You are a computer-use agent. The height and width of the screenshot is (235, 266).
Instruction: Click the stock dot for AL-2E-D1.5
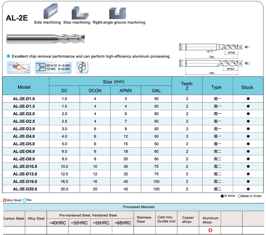click(x=248, y=106)
